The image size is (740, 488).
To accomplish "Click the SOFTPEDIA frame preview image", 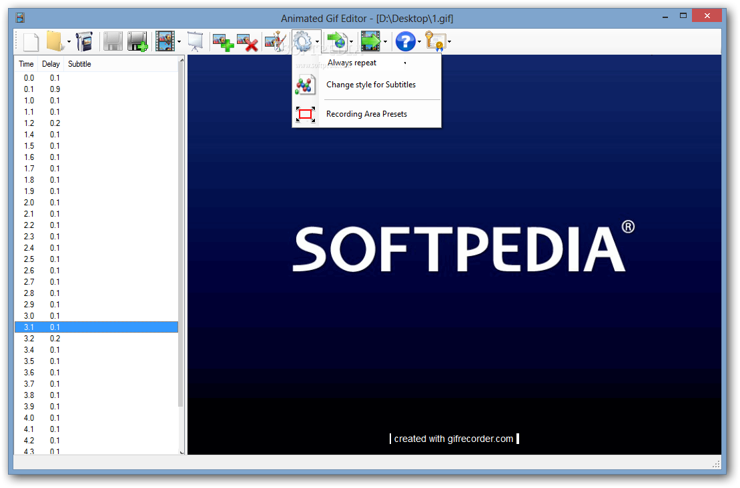I will pyautogui.click(x=454, y=255).
